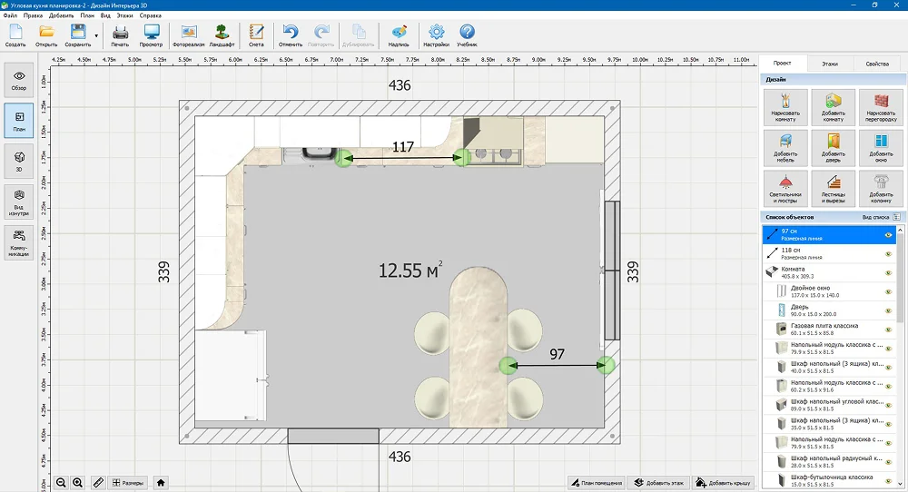Open the Вид списка view options

pyautogui.click(x=880, y=218)
